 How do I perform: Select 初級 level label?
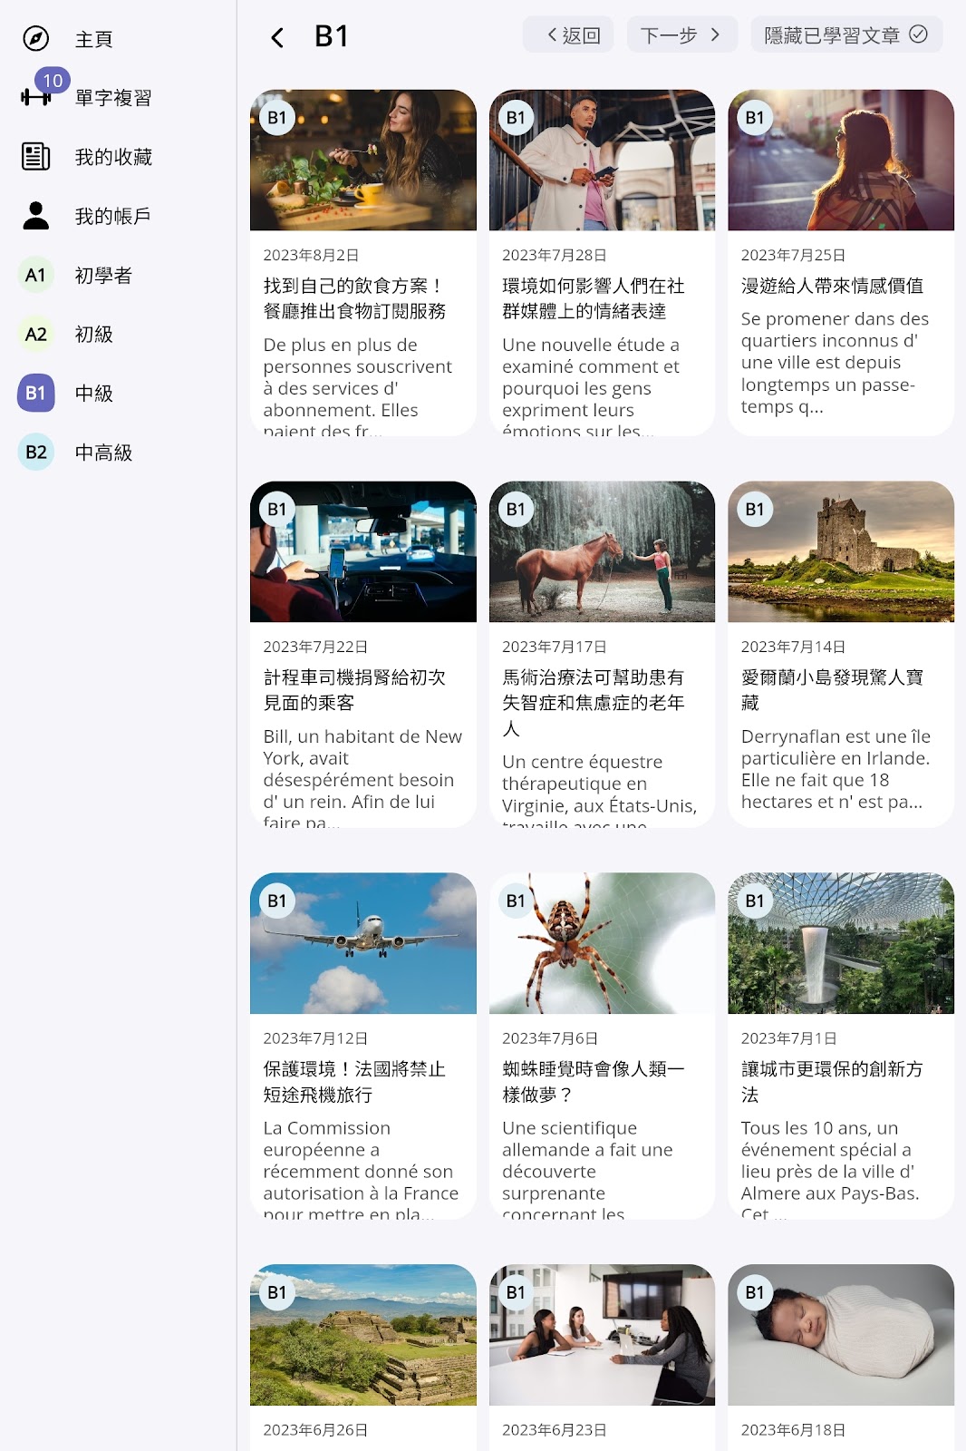[94, 334]
